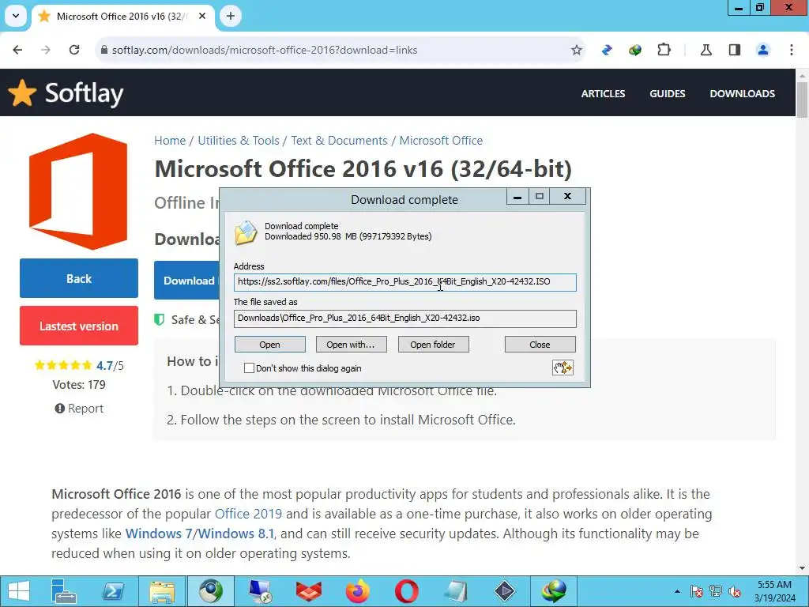Follow the Microsoft Office breadcrumb
Screen dimensions: 809x607
(441, 141)
